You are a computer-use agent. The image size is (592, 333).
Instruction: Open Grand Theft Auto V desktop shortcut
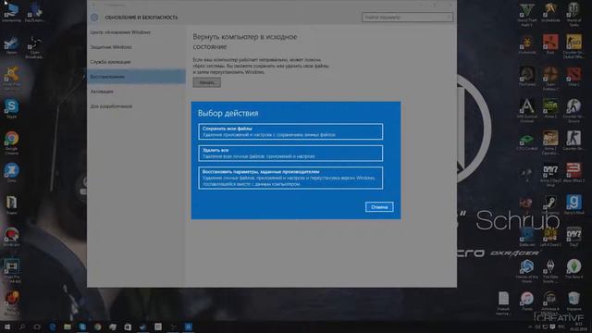click(x=526, y=15)
